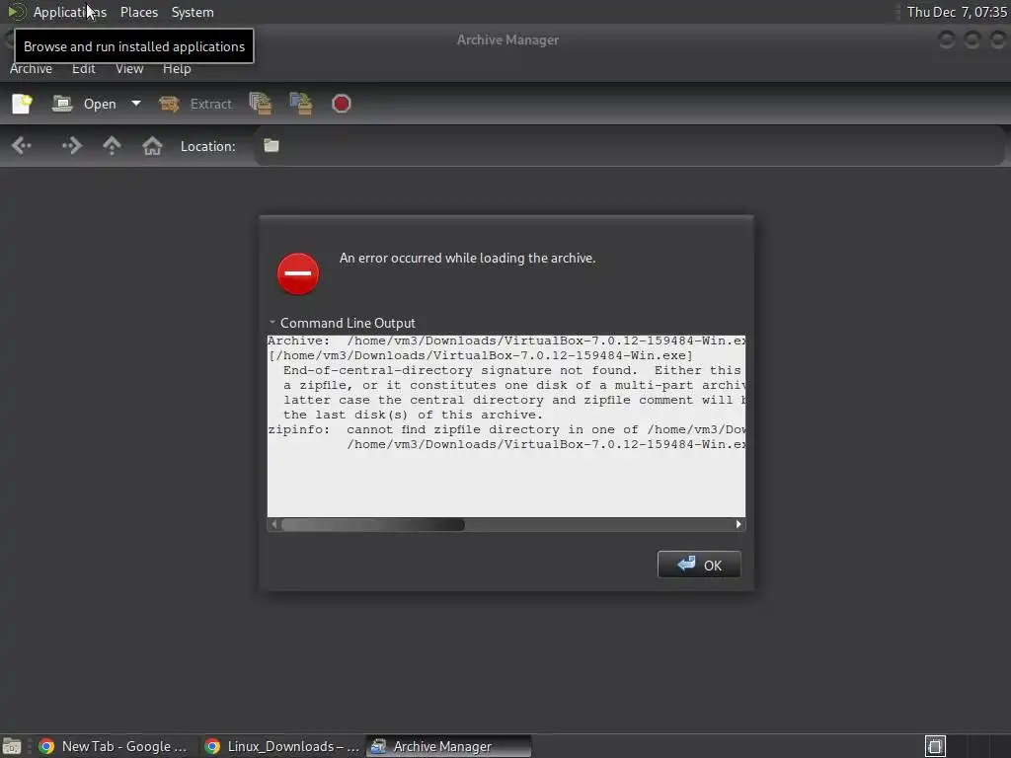This screenshot has height=758, width=1011.
Task: Go back with the left arrow
Action: (x=22, y=146)
